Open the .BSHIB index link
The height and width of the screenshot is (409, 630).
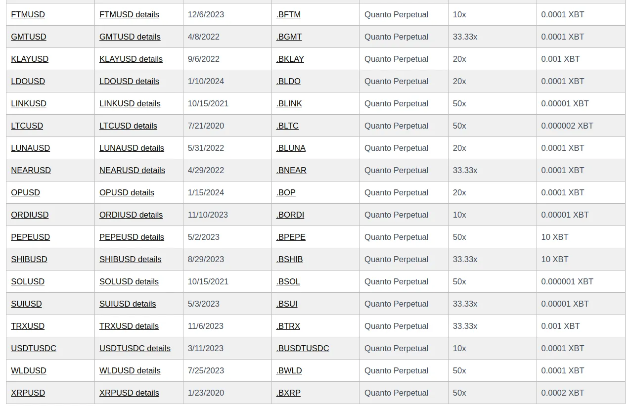(289, 259)
